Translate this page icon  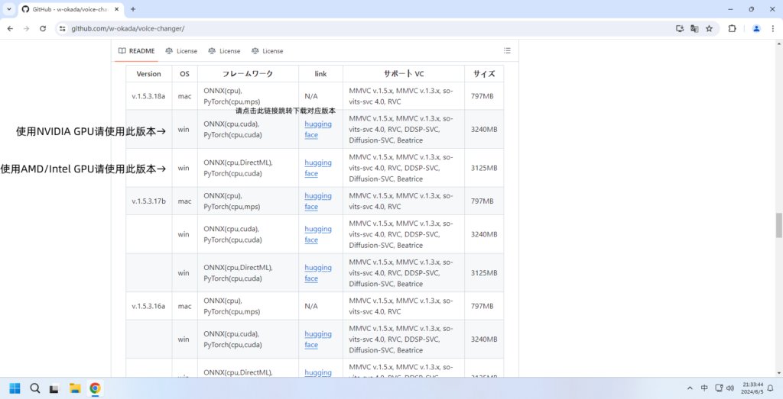(x=694, y=29)
